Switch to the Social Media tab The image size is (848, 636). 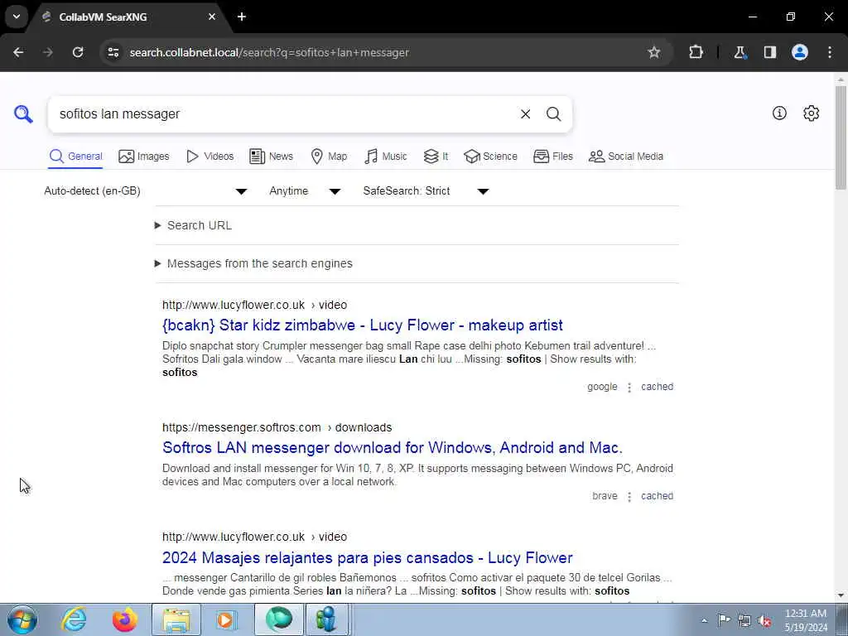coord(626,157)
